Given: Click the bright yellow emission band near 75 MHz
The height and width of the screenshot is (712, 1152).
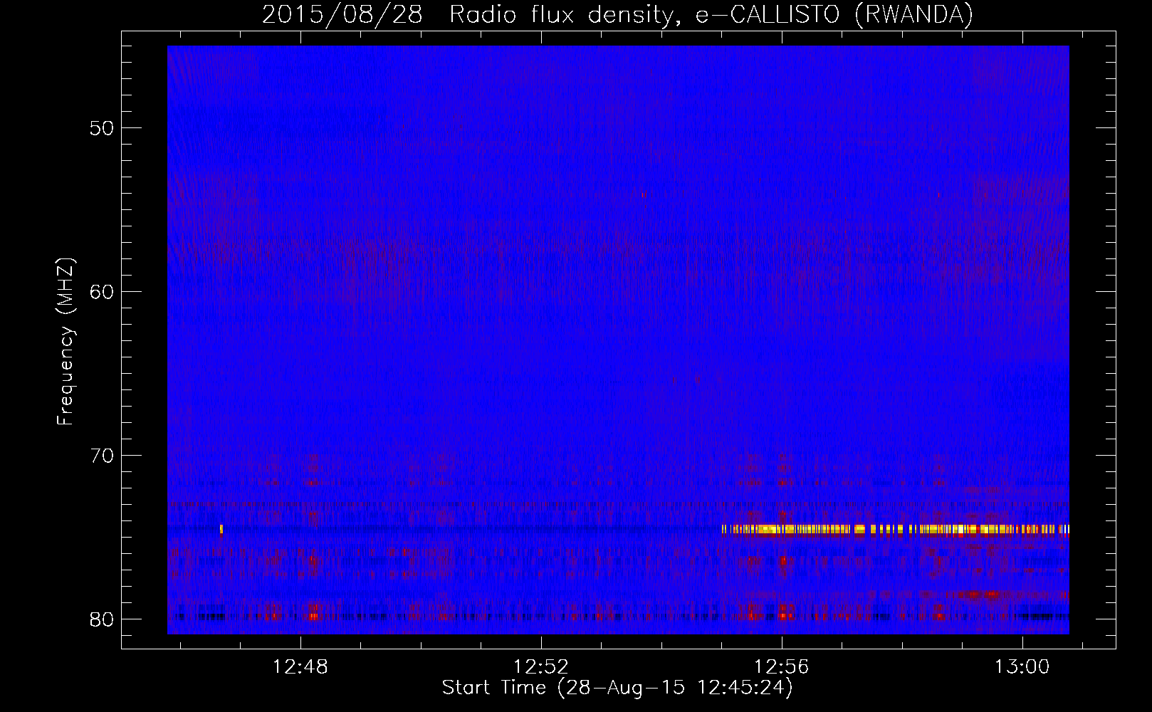Looking at the screenshot, I should [x=895, y=529].
